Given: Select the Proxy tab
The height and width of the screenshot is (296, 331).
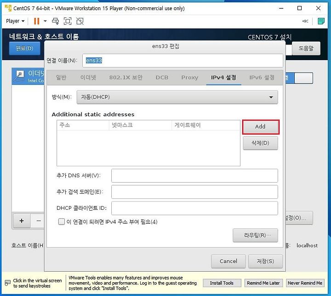Looking at the screenshot, I should (x=189, y=78).
